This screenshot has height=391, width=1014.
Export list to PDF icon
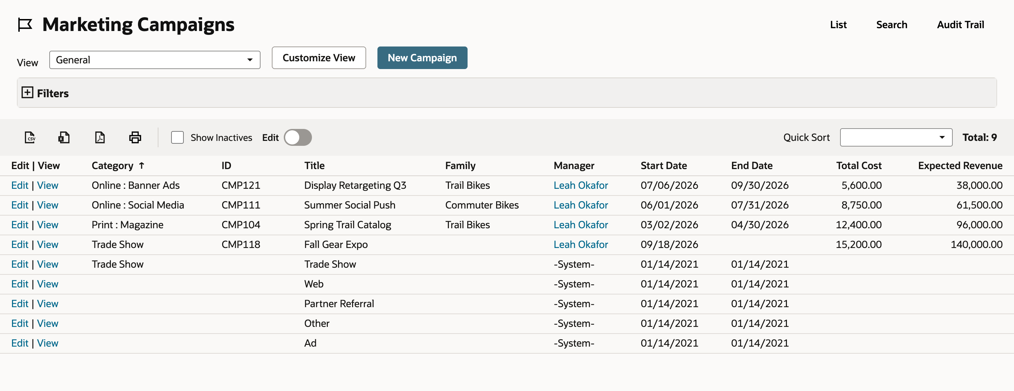coord(100,137)
